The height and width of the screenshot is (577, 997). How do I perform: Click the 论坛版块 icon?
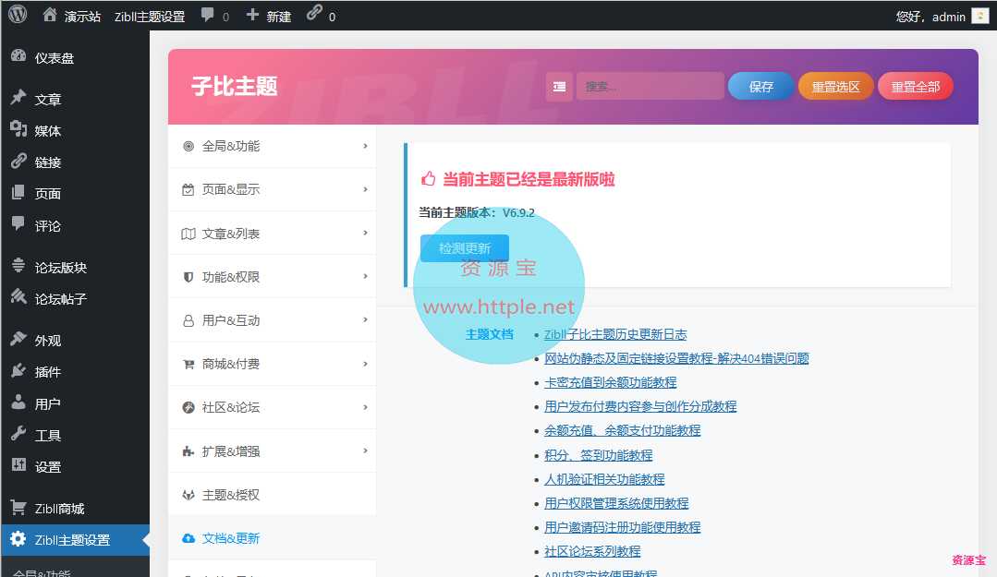click(x=18, y=266)
